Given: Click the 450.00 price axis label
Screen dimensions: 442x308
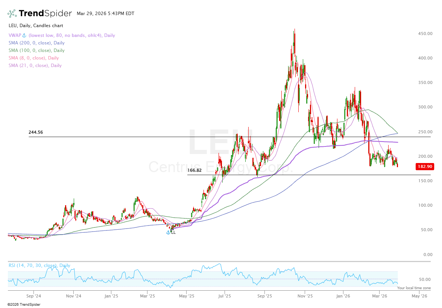Looking at the screenshot, I should point(425,34).
